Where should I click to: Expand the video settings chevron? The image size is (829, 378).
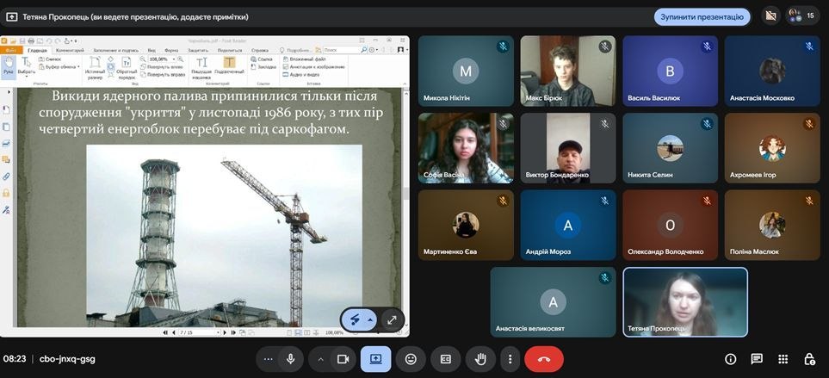coord(321,359)
